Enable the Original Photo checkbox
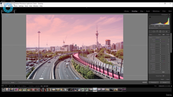Image resolution: width=173 pixels, height=97 pixels. (150, 28)
